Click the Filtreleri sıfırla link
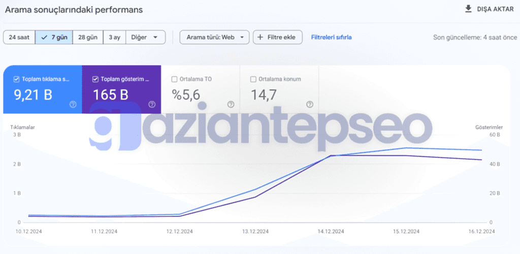 tap(331, 37)
